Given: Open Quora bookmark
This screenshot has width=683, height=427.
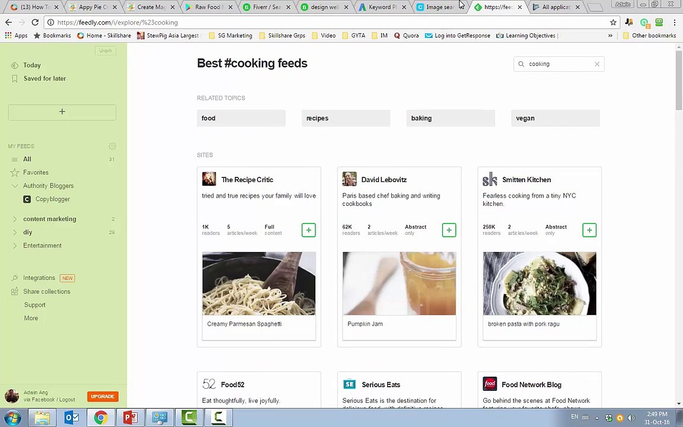Looking at the screenshot, I should pyautogui.click(x=406, y=36).
